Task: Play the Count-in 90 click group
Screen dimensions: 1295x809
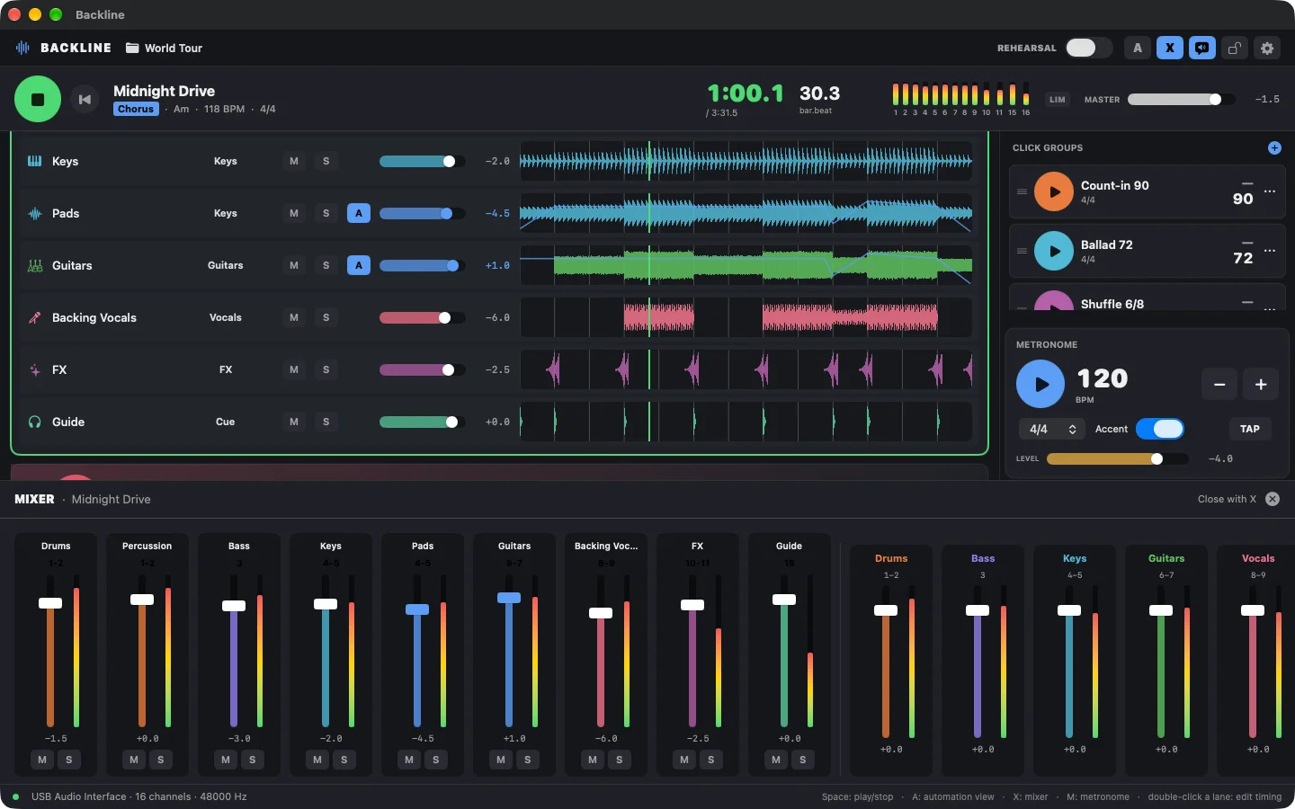Action: (x=1054, y=191)
